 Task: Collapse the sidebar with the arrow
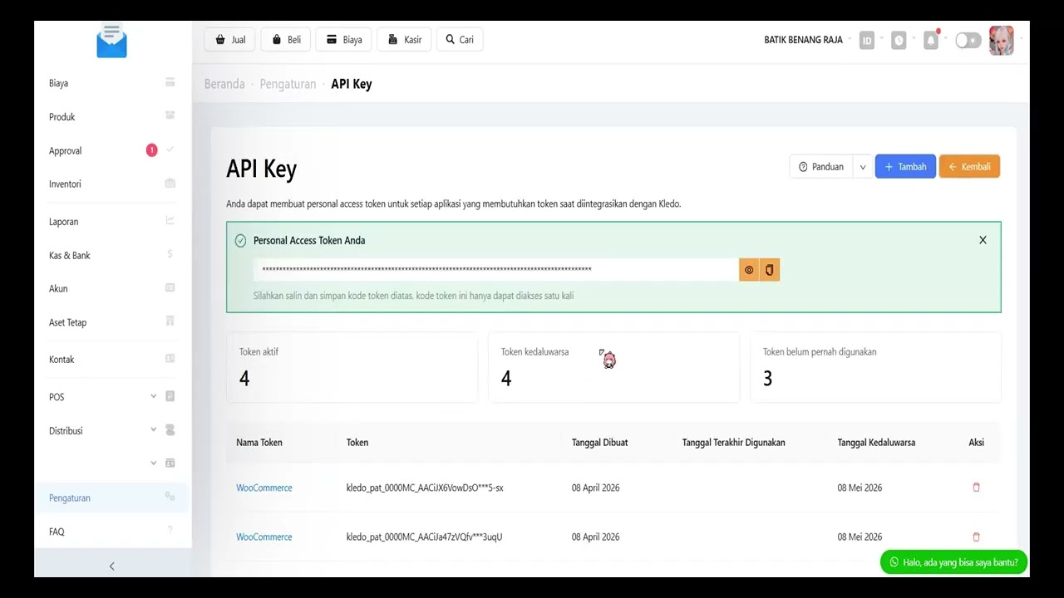(112, 566)
